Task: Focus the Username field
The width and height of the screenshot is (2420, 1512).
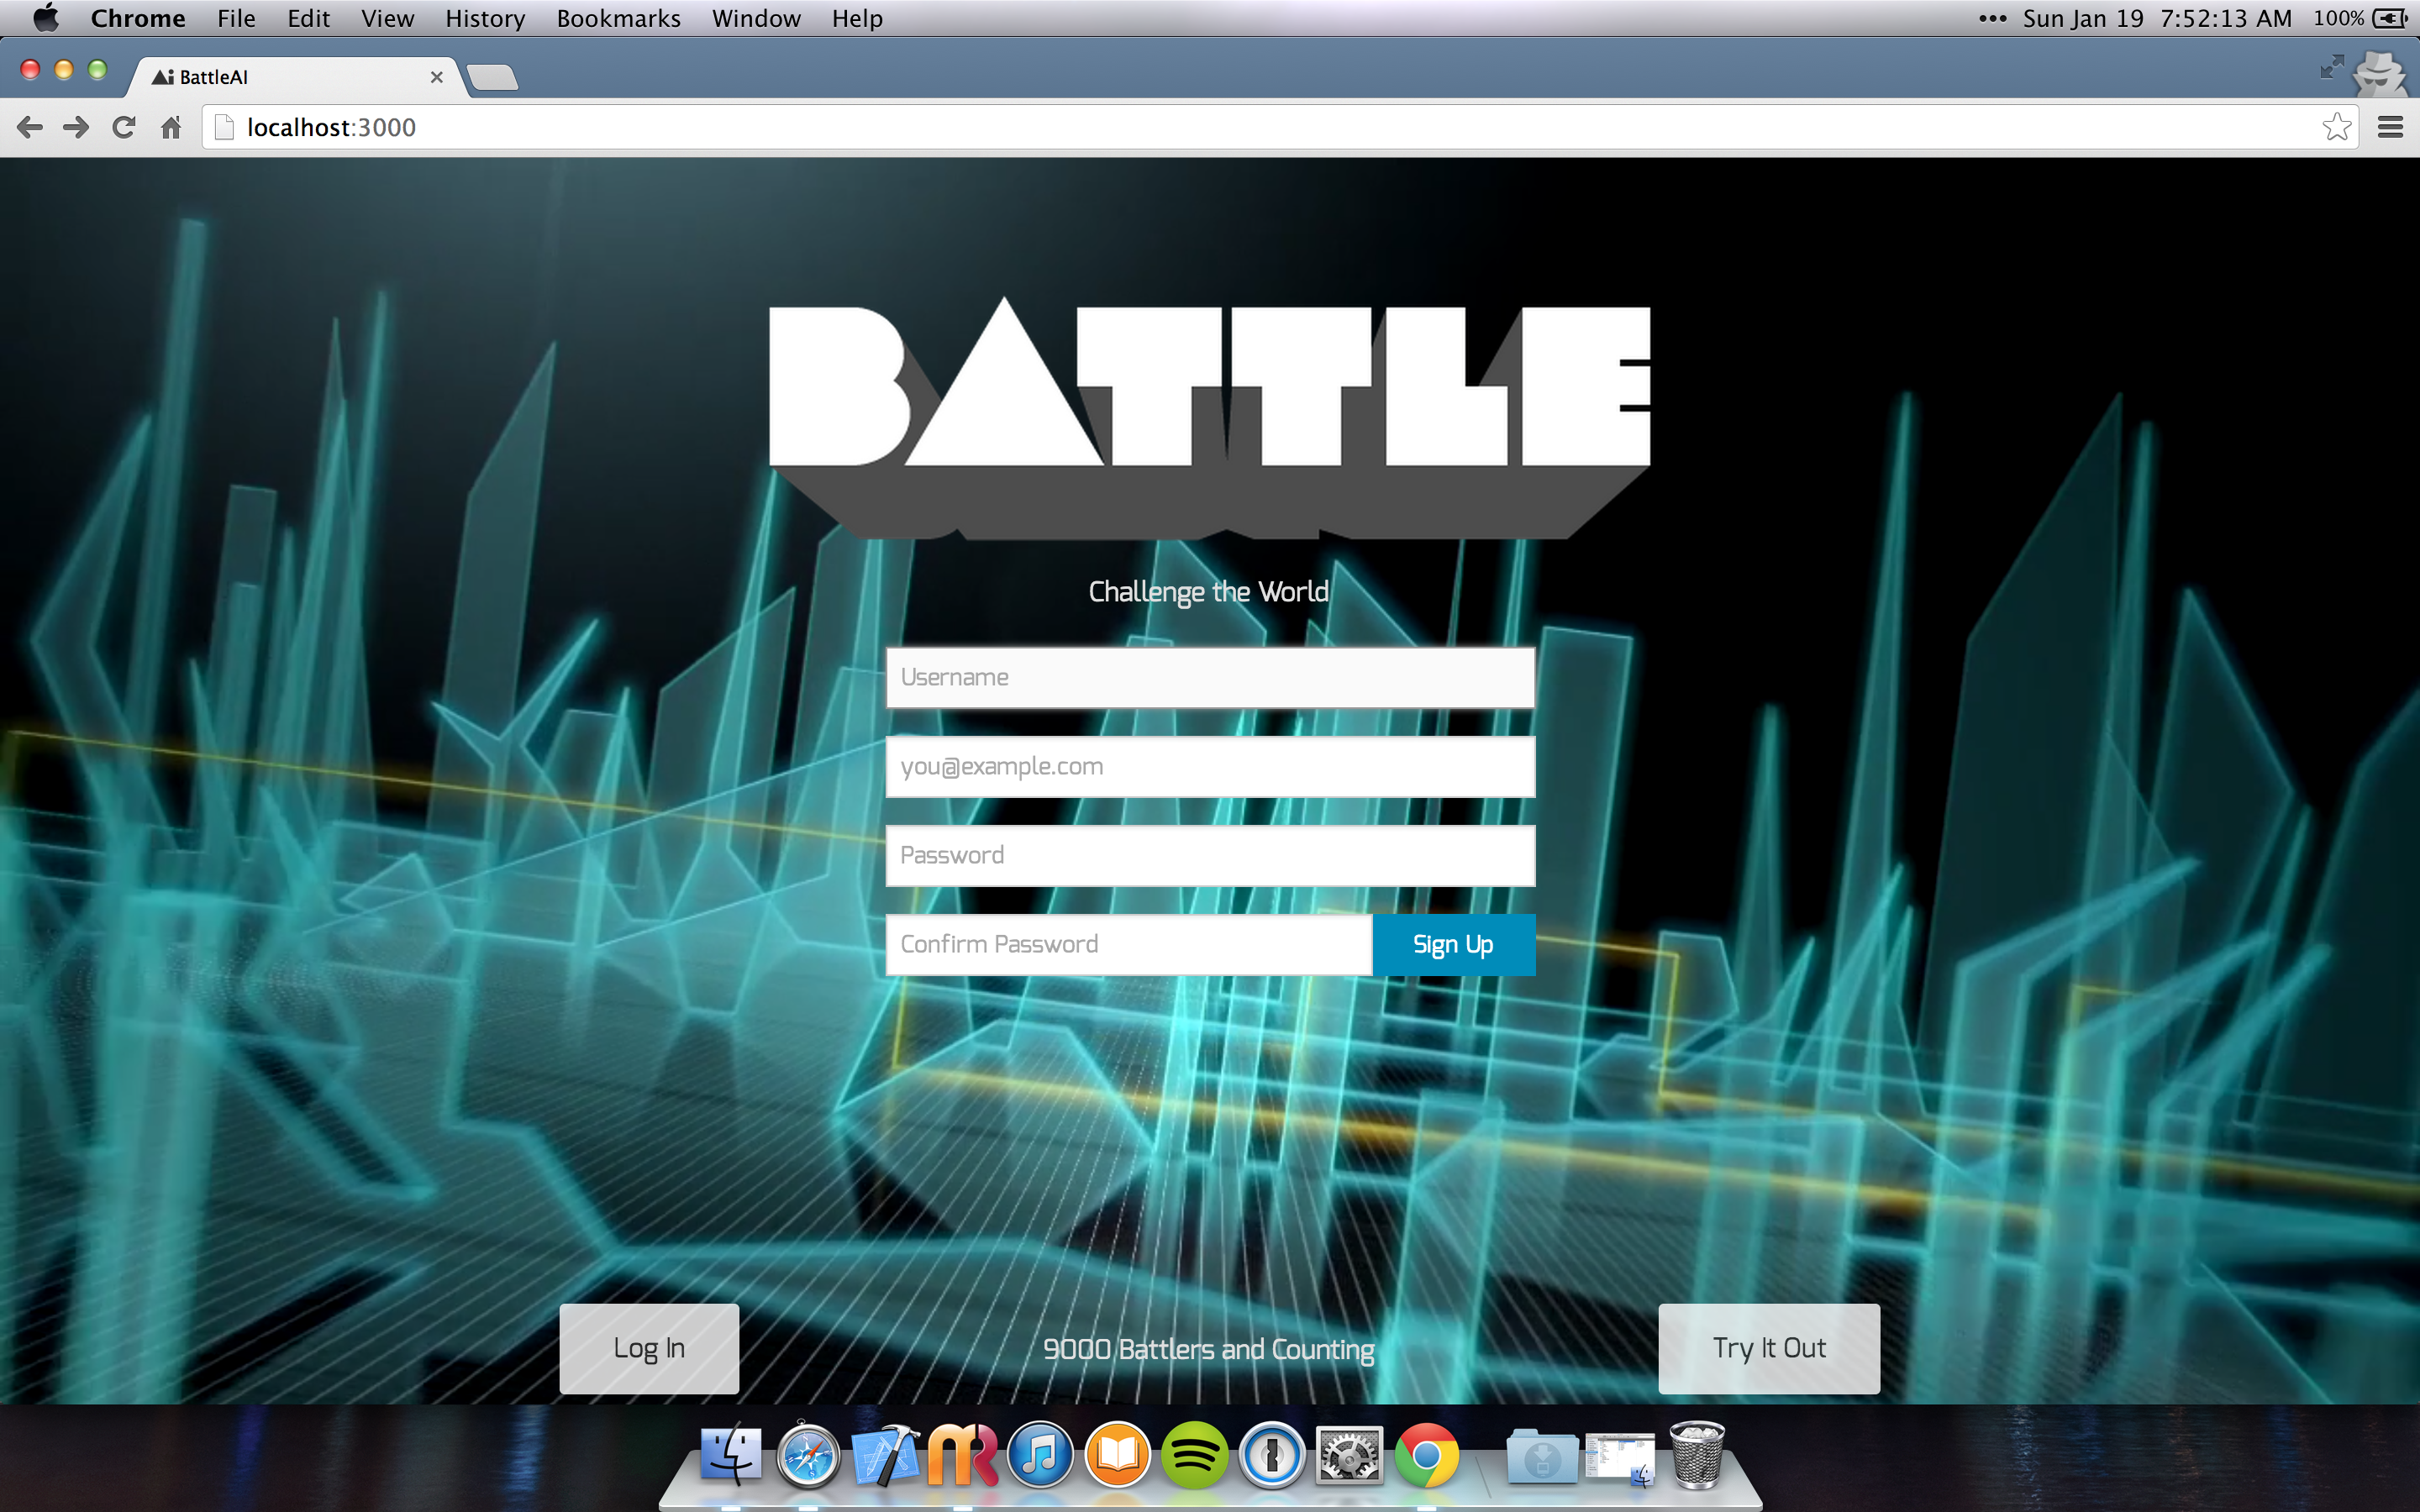Action: [1210, 677]
